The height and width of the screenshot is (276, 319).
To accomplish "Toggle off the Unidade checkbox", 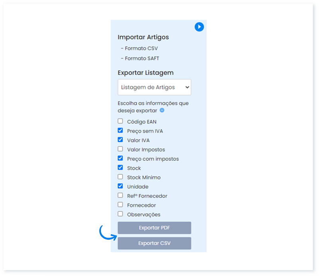I will [120, 186].
